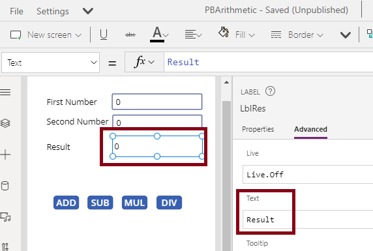
Task: Click the Text property field Result
Action: coord(308,219)
